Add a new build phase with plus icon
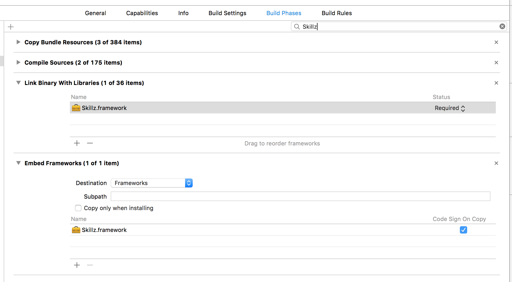The image size is (512, 282). click(11, 27)
